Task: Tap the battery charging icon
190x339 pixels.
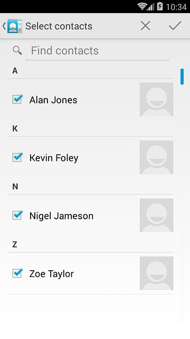Action: coord(160,6)
